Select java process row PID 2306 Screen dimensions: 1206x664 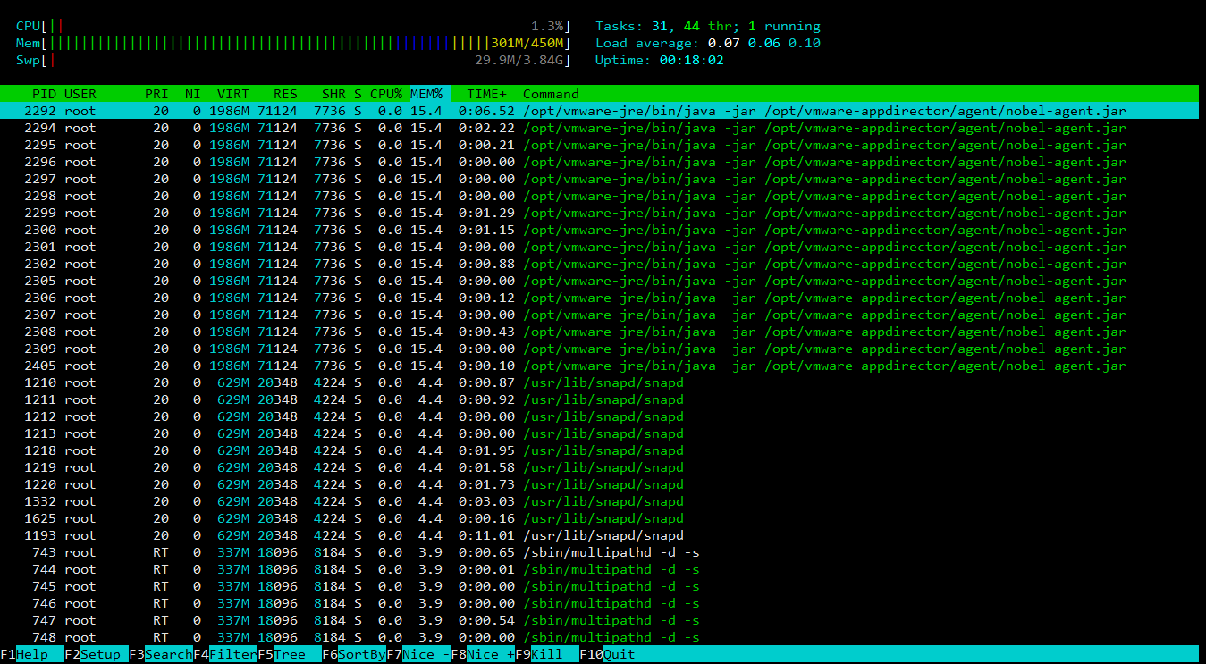click(x=599, y=298)
